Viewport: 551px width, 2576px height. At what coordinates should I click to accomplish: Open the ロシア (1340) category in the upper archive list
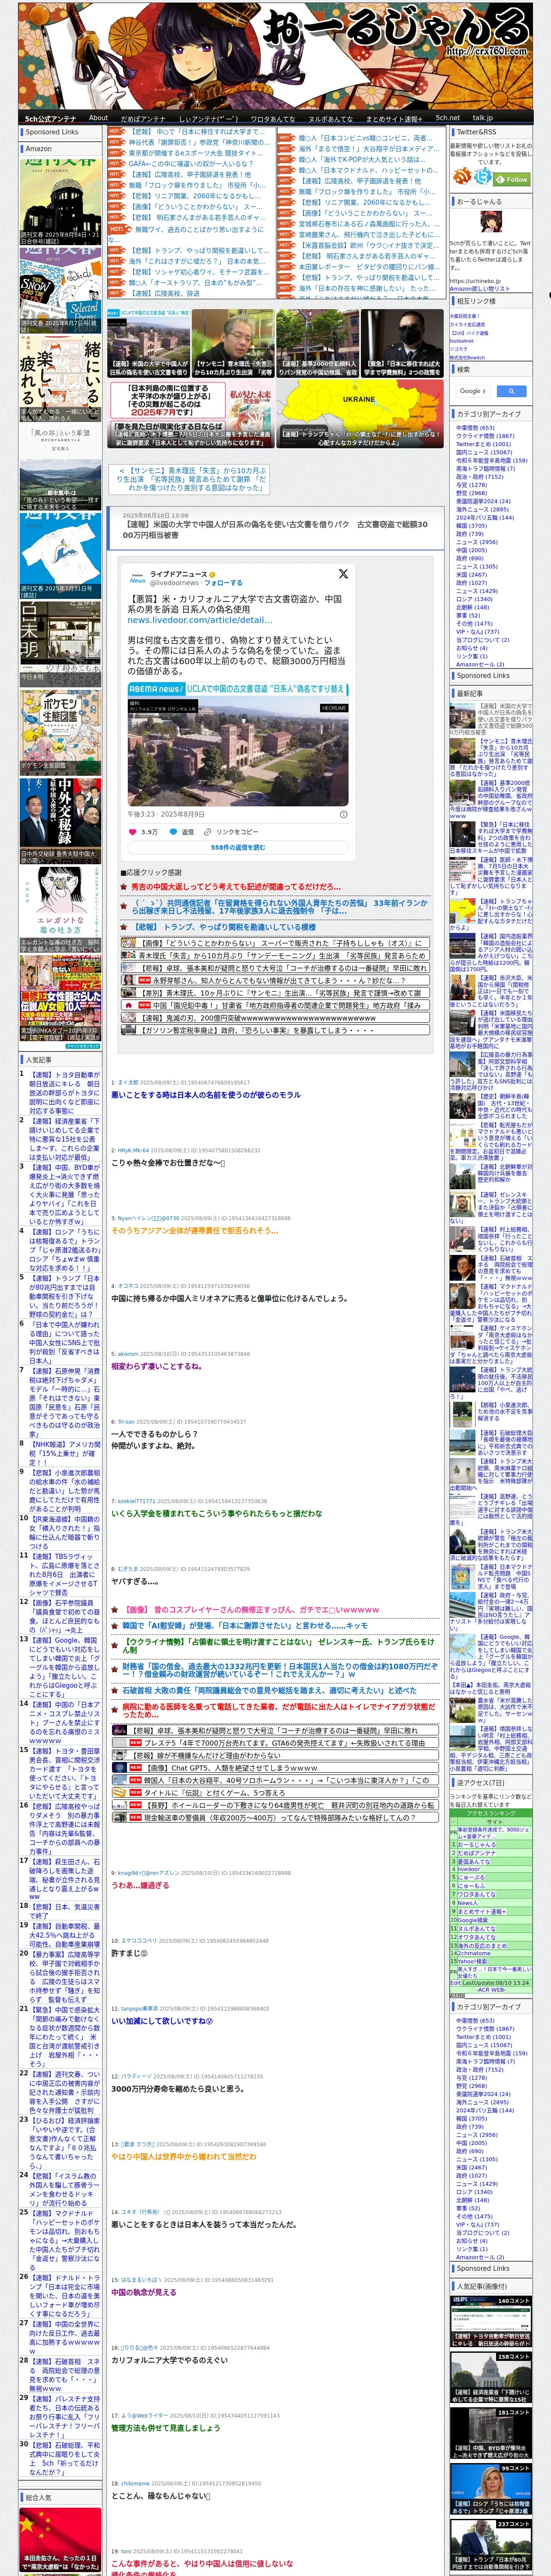(474, 599)
